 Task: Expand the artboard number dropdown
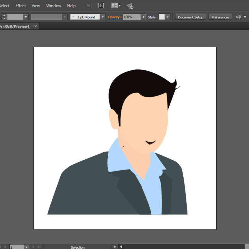click(x=26, y=247)
